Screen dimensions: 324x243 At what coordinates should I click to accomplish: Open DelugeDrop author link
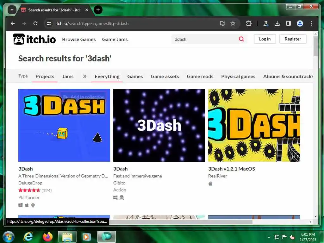click(x=30, y=183)
